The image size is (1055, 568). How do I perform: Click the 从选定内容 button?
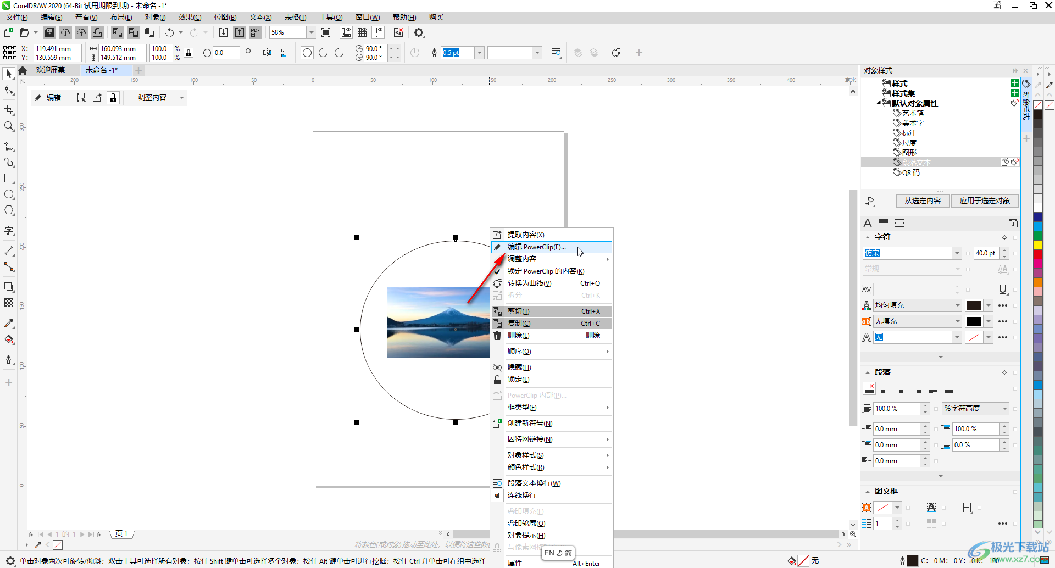pyautogui.click(x=923, y=201)
